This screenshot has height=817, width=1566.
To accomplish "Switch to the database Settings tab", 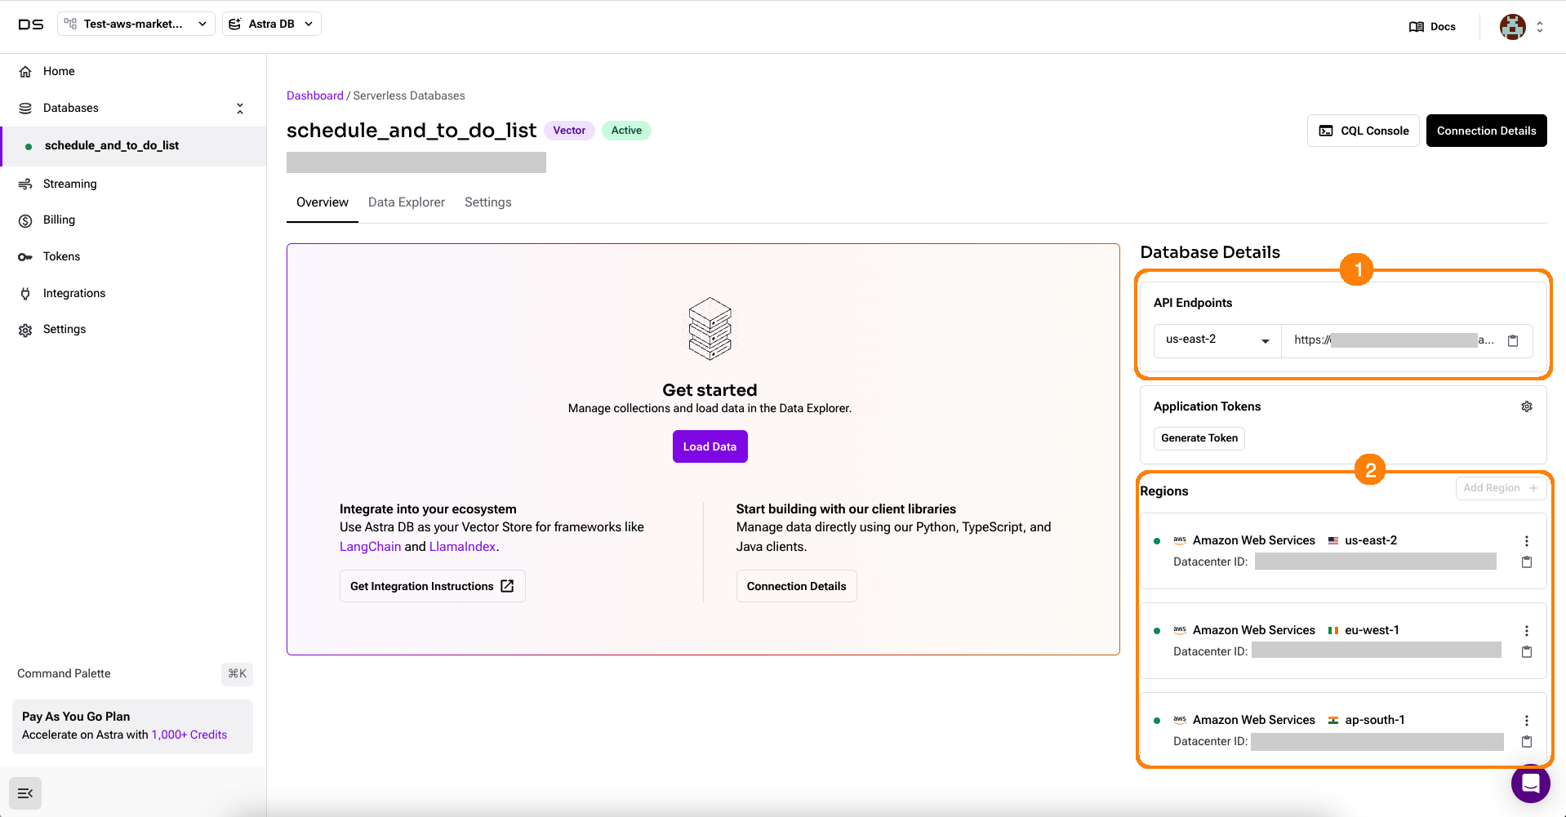I will click(487, 202).
